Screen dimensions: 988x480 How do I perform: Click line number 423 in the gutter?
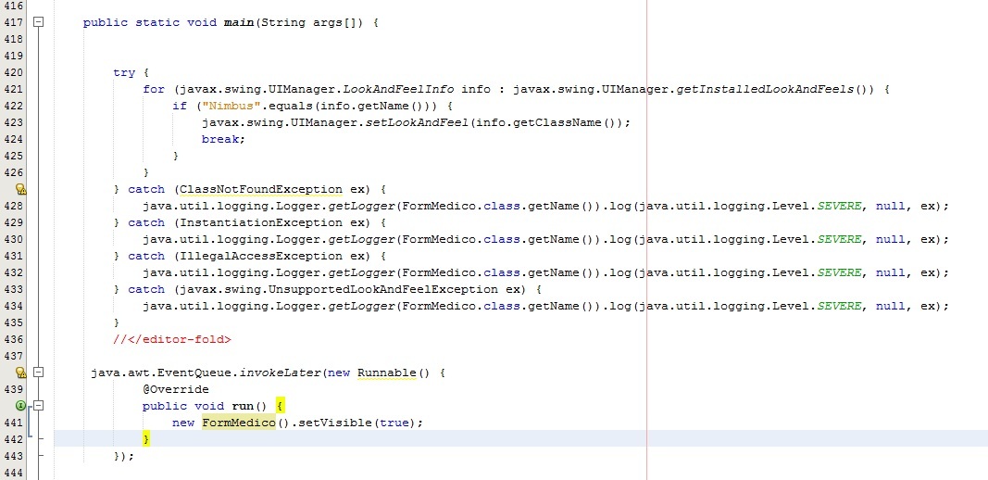click(x=13, y=122)
